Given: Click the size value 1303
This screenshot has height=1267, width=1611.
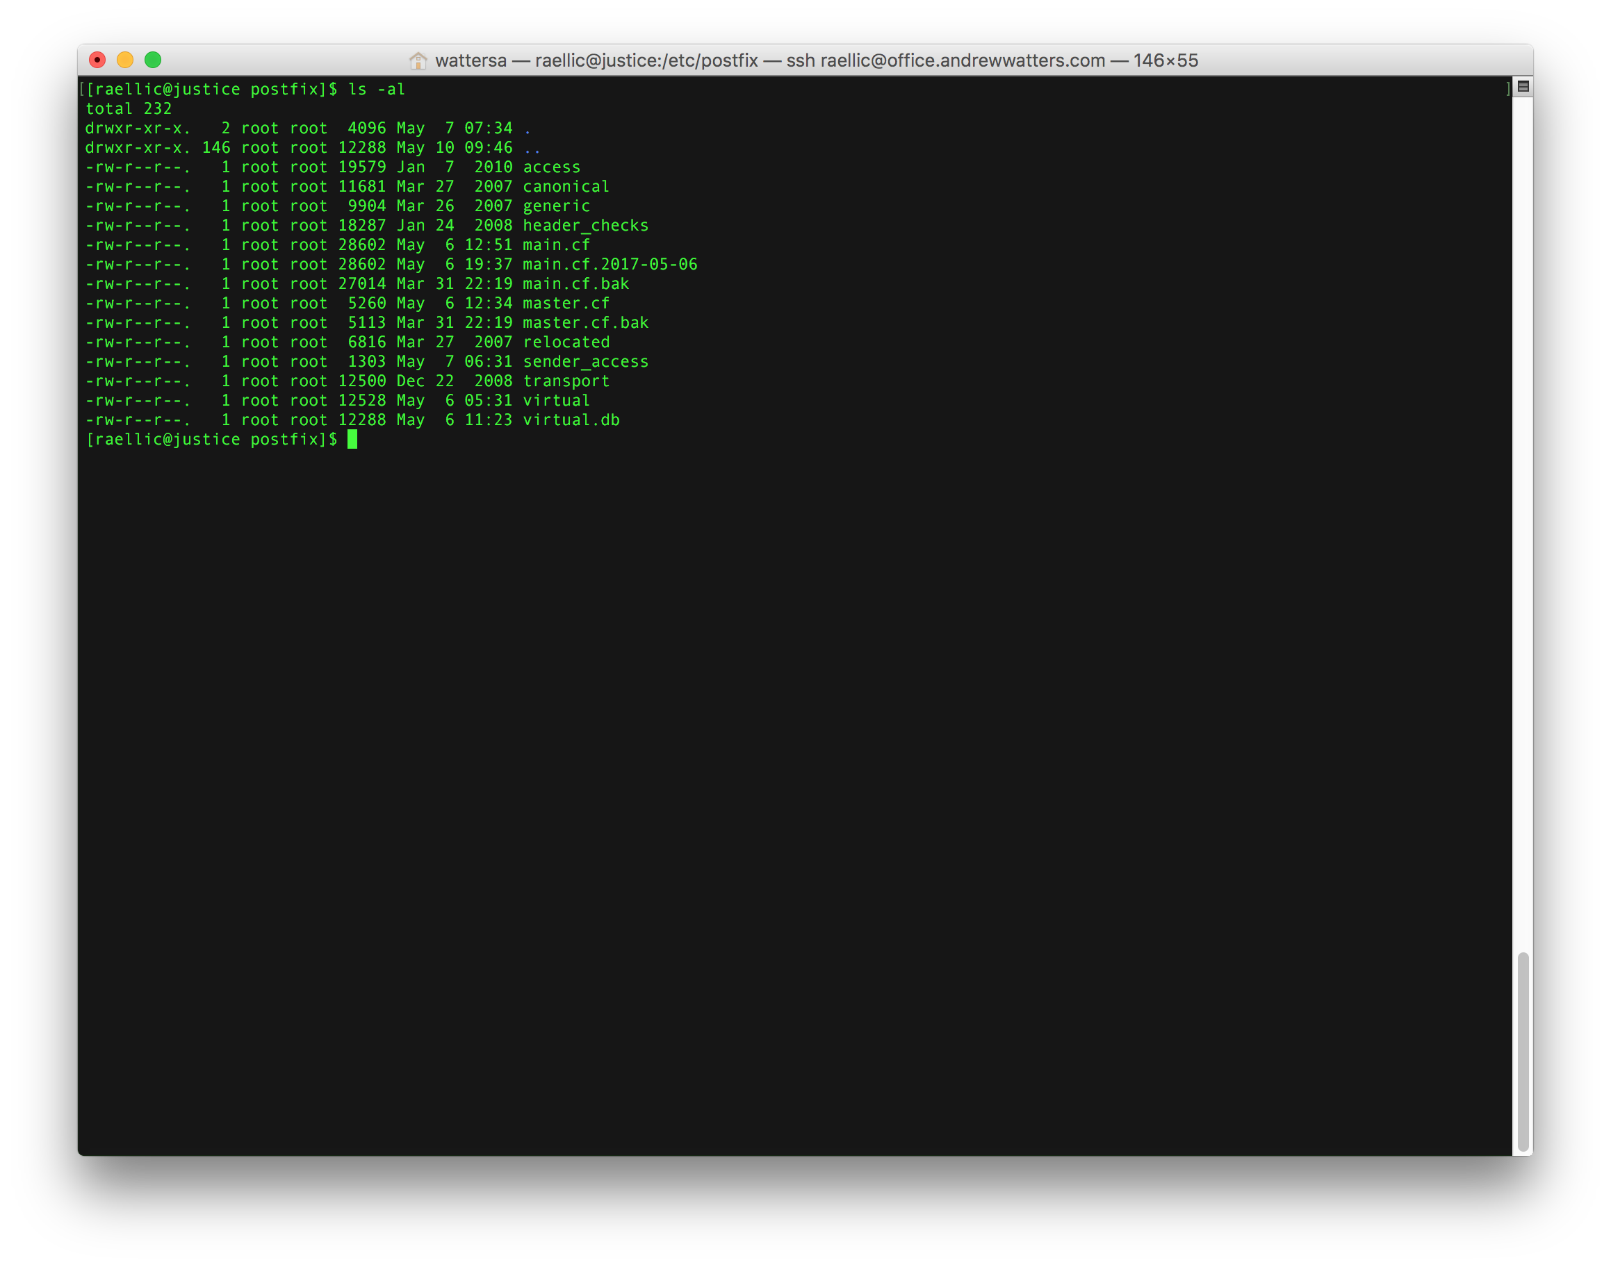Looking at the screenshot, I should coord(368,362).
